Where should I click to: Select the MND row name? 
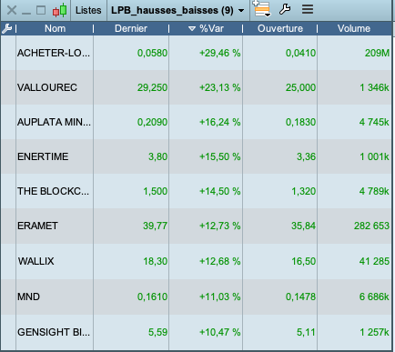point(28,297)
